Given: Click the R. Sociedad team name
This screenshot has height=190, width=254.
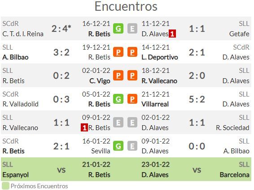Looking at the screenshot, I should coord(232,128).
